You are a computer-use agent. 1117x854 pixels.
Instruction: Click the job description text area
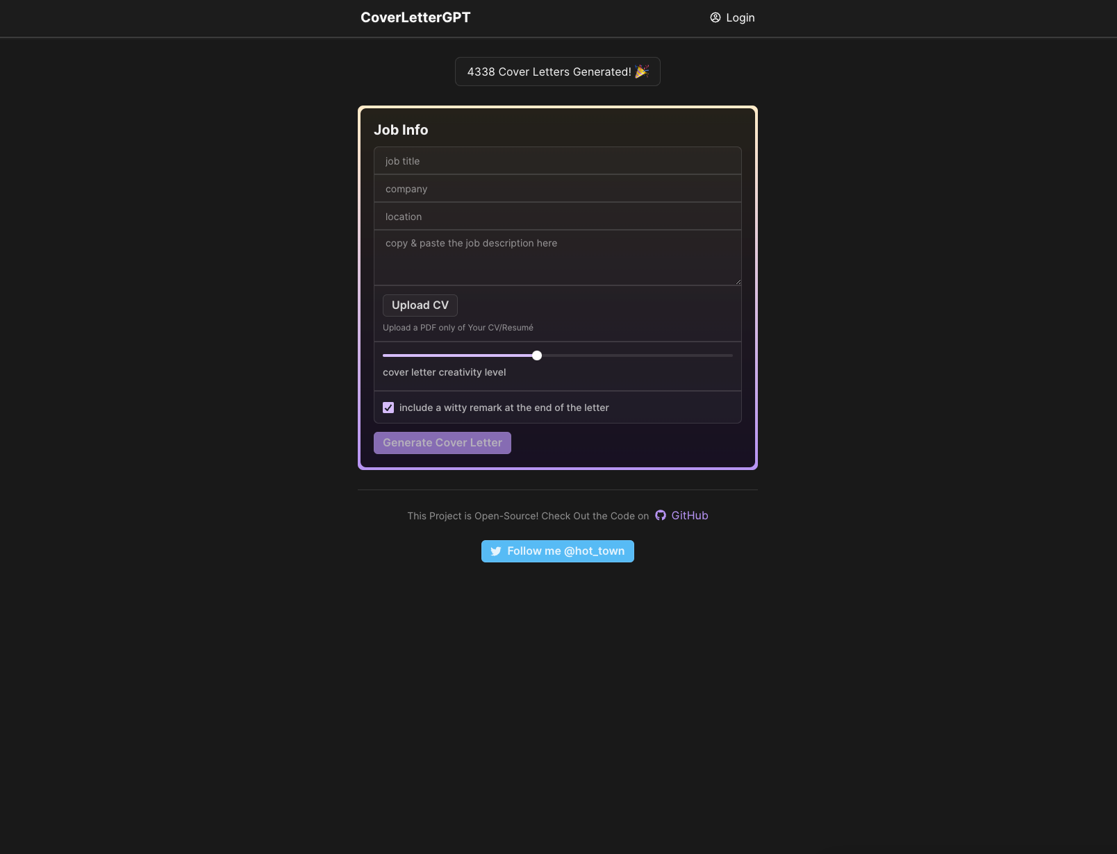(558, 258)
